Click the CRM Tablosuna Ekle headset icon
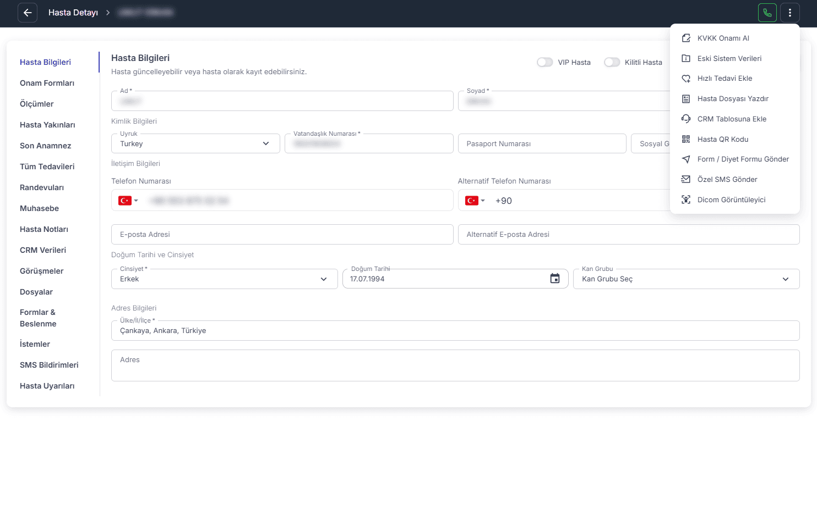Viewport: 817px width, 521px height. tap(686, 119)
